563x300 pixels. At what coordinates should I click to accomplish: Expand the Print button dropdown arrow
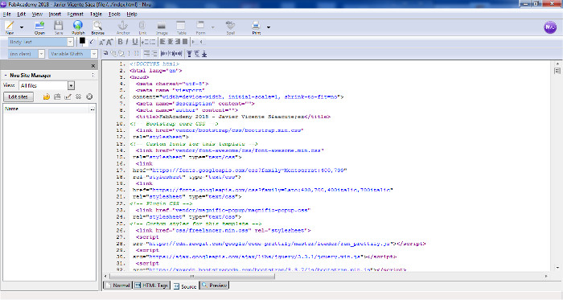coord(269,27)
